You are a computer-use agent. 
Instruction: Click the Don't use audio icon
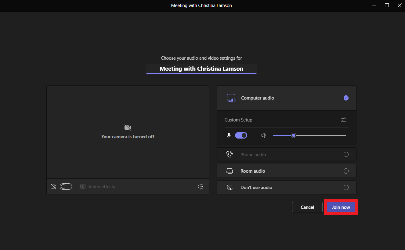pyautogui.click(x=230, y=187)
